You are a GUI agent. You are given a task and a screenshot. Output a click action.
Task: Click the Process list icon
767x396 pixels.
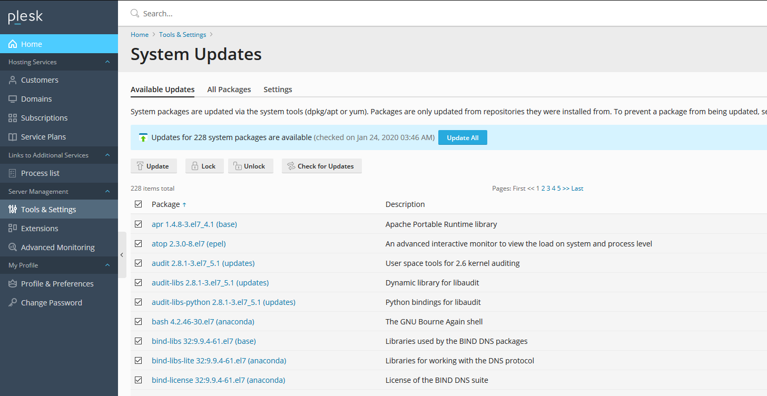[x=13, y=173]
